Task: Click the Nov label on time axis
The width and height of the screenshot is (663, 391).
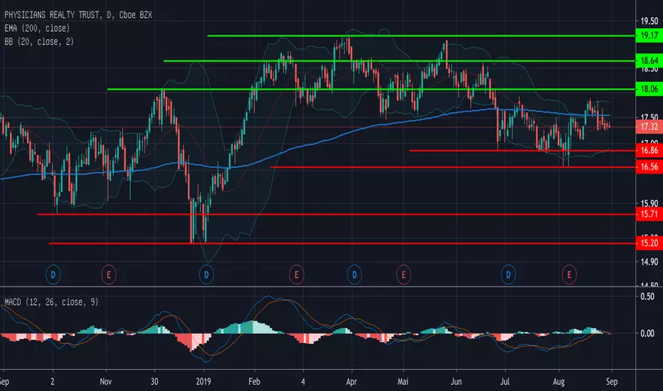Action: pos(106,382)
